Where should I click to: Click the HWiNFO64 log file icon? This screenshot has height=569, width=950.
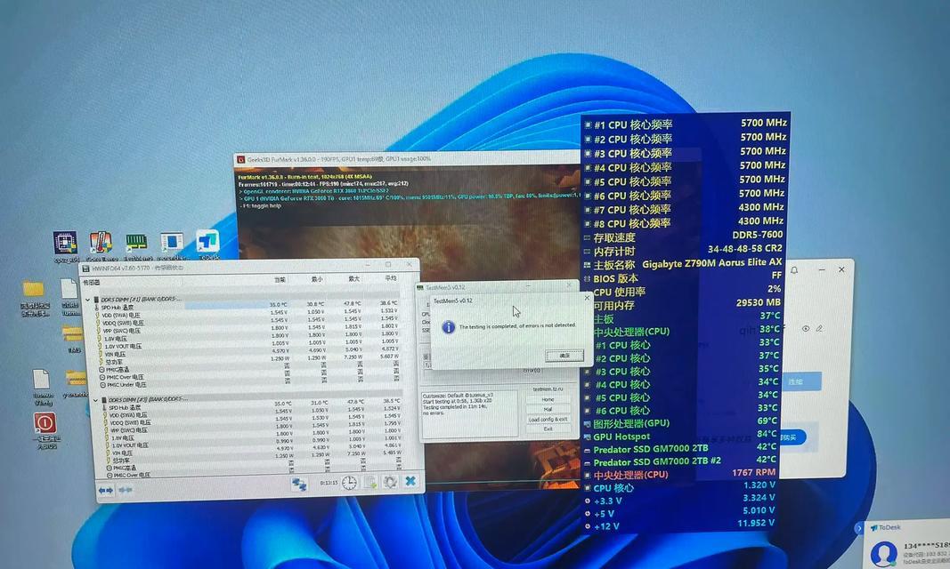(370, 483)
